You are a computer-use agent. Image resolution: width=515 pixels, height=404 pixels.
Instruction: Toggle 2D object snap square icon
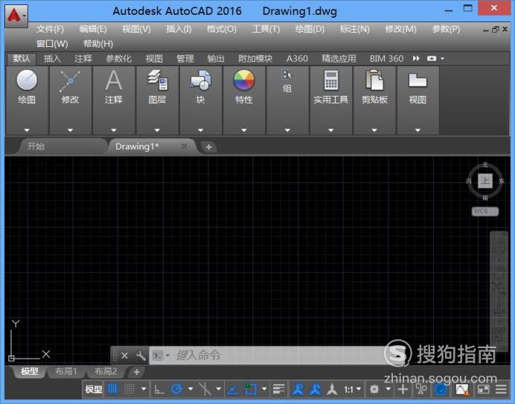pyautogui.click(x=251, y=389)
